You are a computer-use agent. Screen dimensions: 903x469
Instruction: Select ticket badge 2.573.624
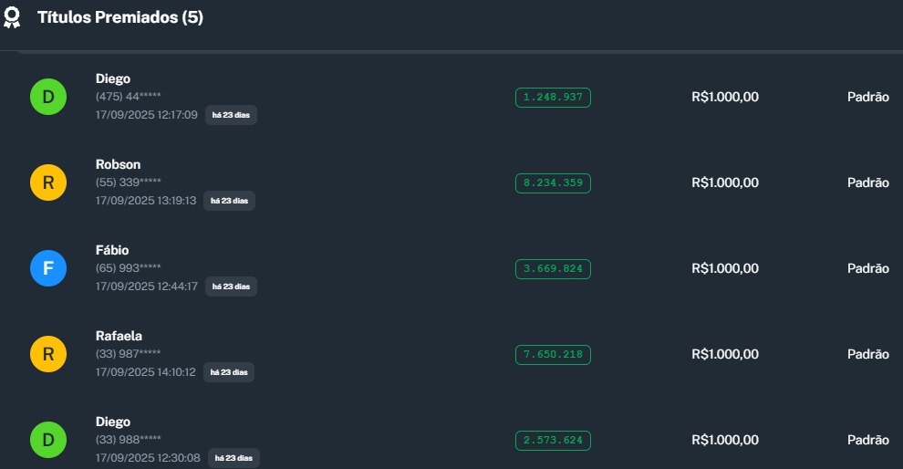(553, 440)
